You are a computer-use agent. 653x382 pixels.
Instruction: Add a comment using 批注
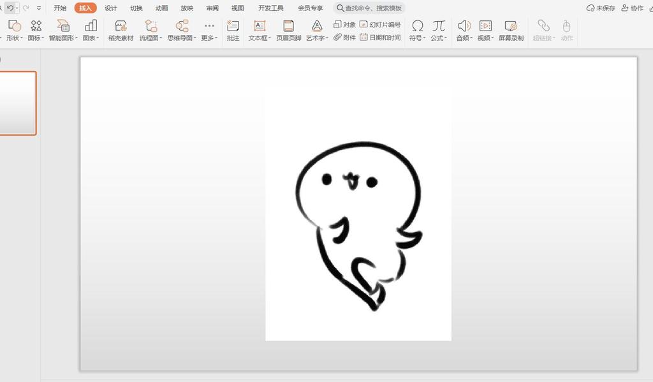coord(233,29)
